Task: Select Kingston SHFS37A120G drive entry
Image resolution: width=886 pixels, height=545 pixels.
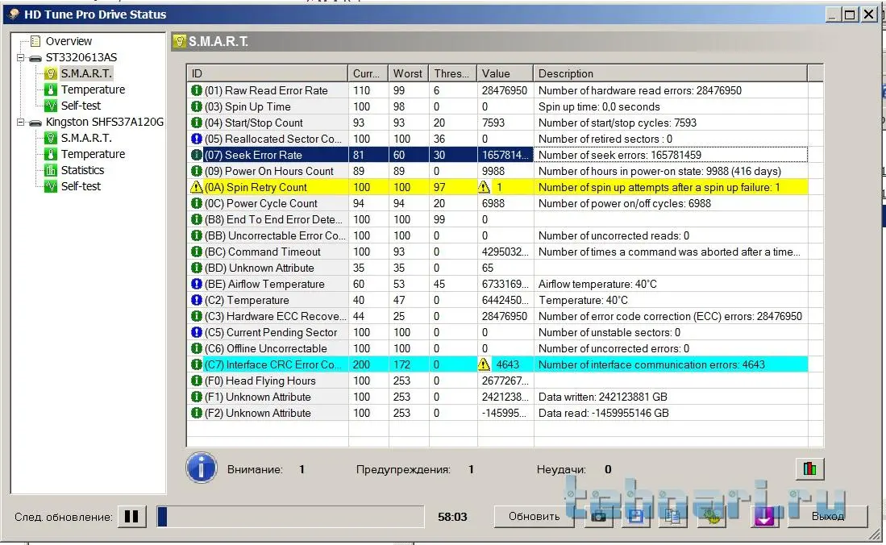Action: [105, 122]
